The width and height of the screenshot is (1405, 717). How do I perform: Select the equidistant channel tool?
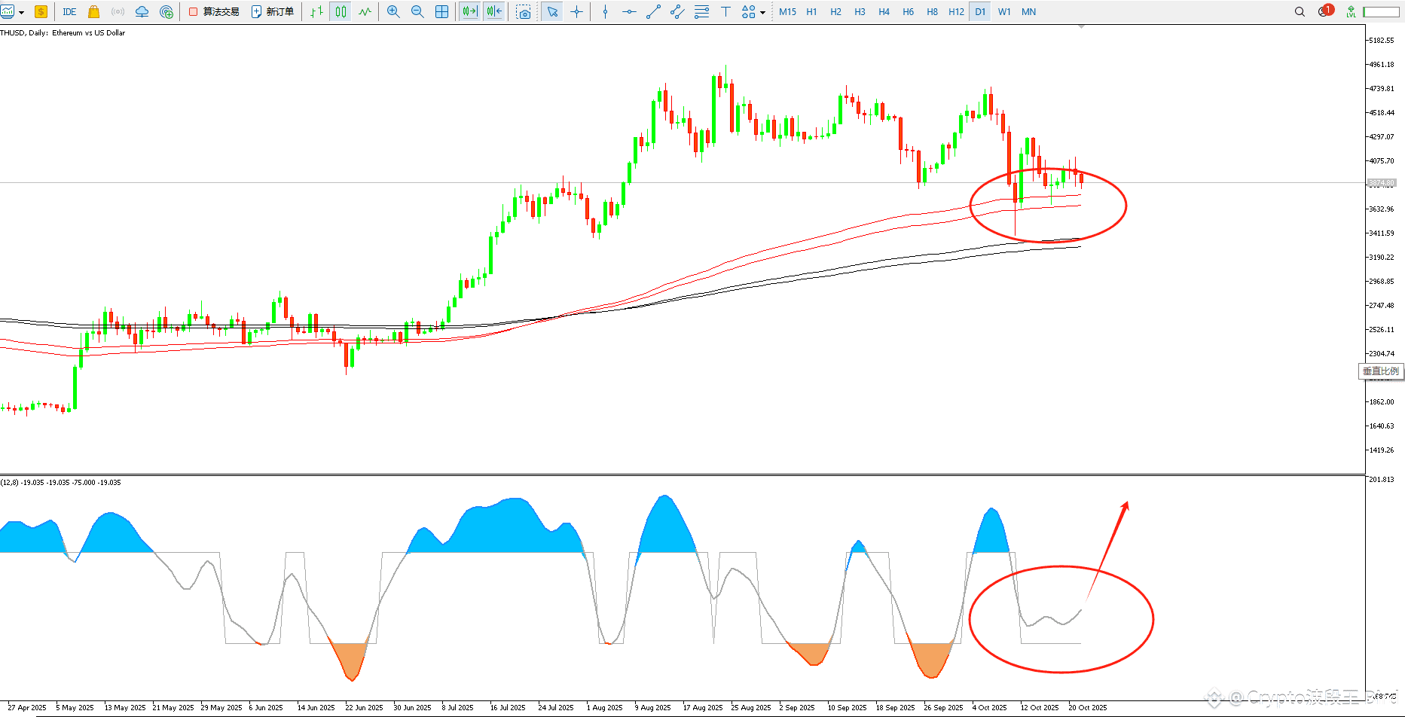click(x=677, y=11)
